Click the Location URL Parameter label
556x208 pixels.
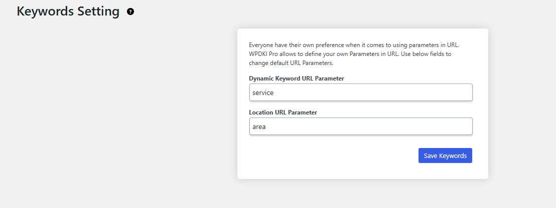pos(283,112)
